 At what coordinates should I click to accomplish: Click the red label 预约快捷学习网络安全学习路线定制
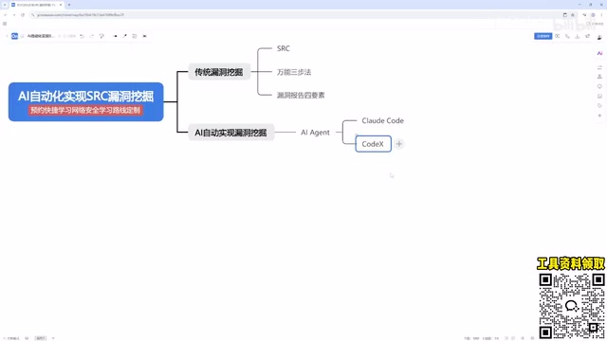(x=85, y=110)
